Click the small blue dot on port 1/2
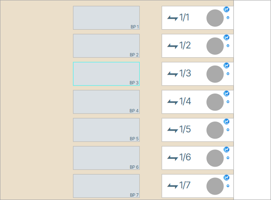This screenshot has height=200, width=271. click(228, 46)
